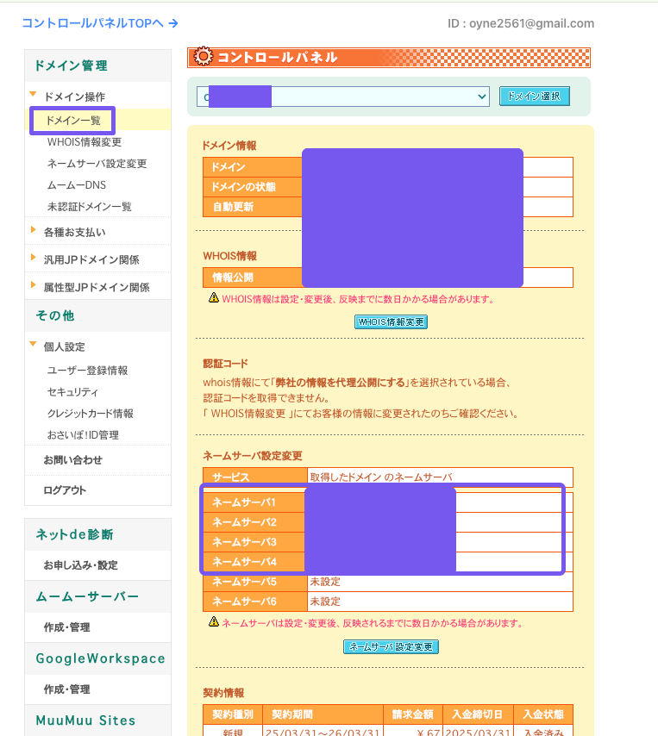Click the サービス row value text

pos(381,477)
